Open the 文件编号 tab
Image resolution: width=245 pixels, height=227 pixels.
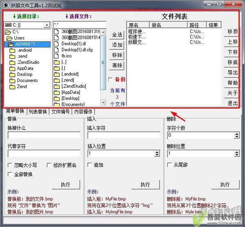(60, 112)
